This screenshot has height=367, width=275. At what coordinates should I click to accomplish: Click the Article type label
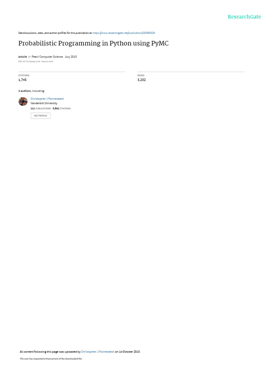coord(23,57)
